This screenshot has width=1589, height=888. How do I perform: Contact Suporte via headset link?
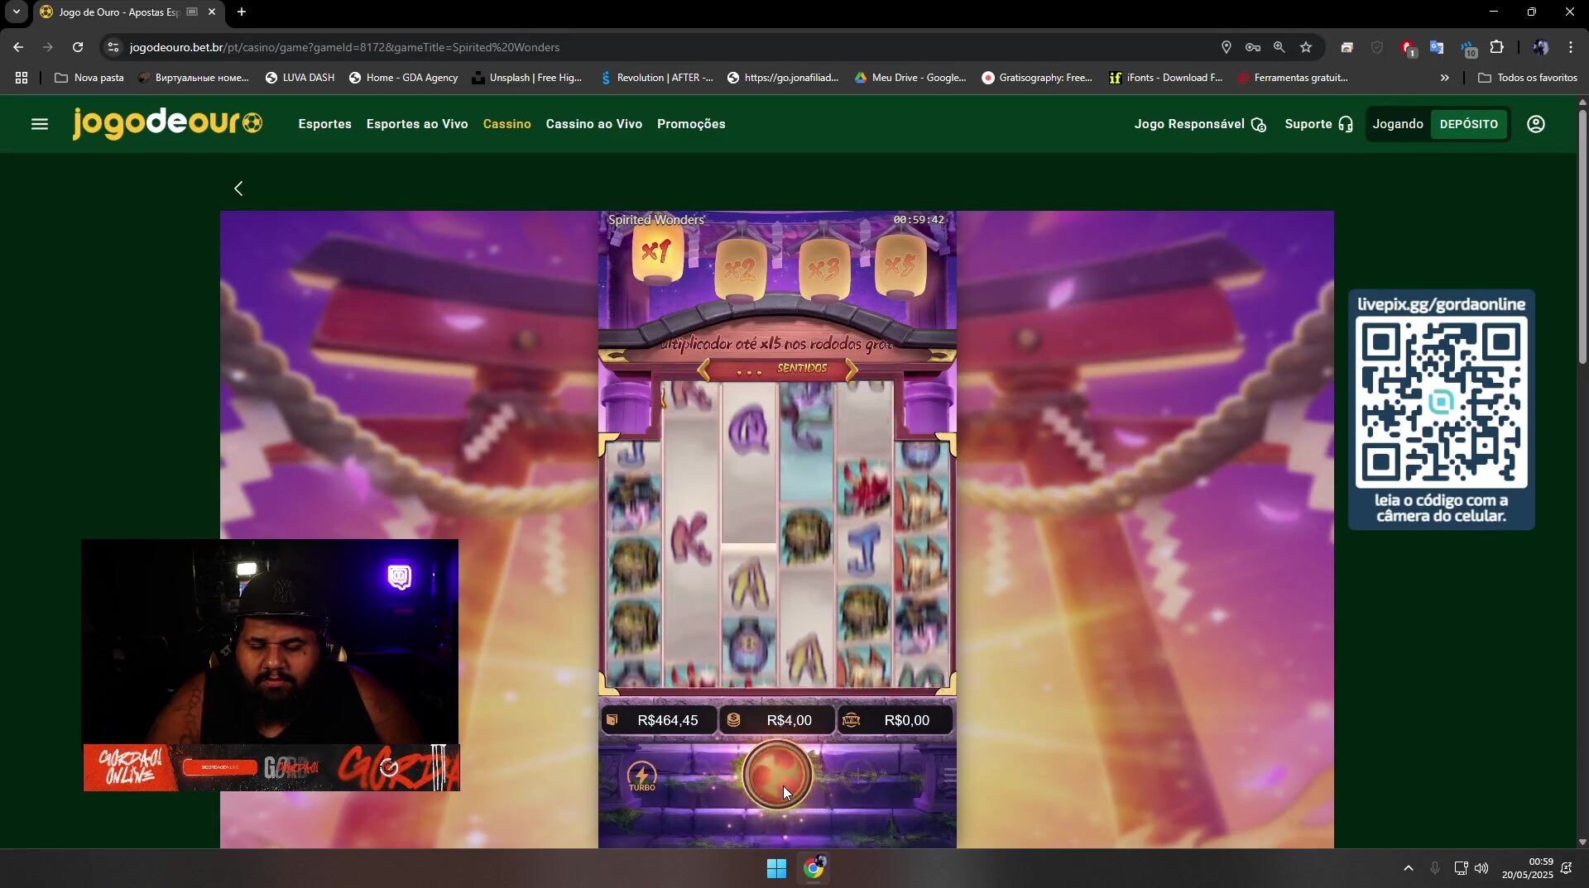pyautogui.click(x=1319, y=124)
